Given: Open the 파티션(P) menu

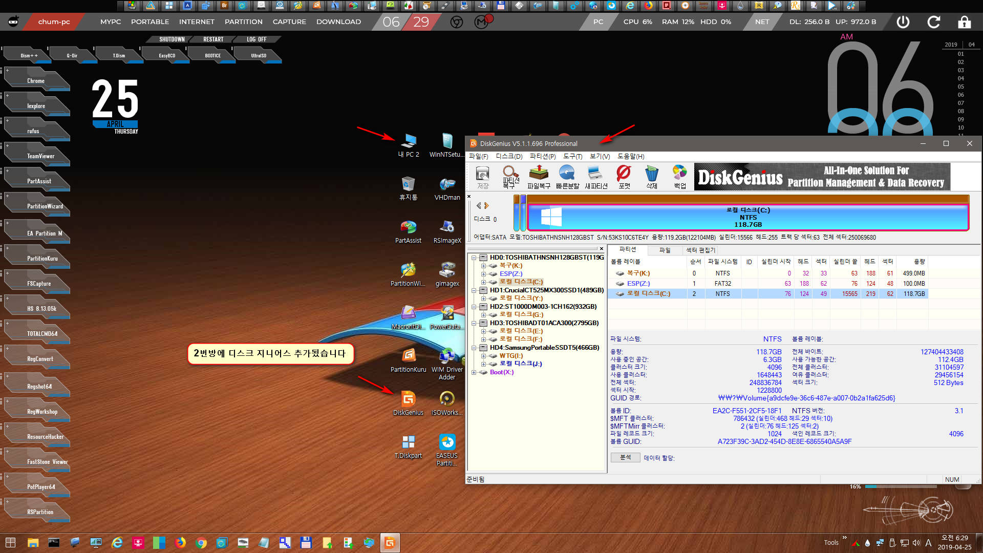Looking at the screenshot, I should point(543,156).
